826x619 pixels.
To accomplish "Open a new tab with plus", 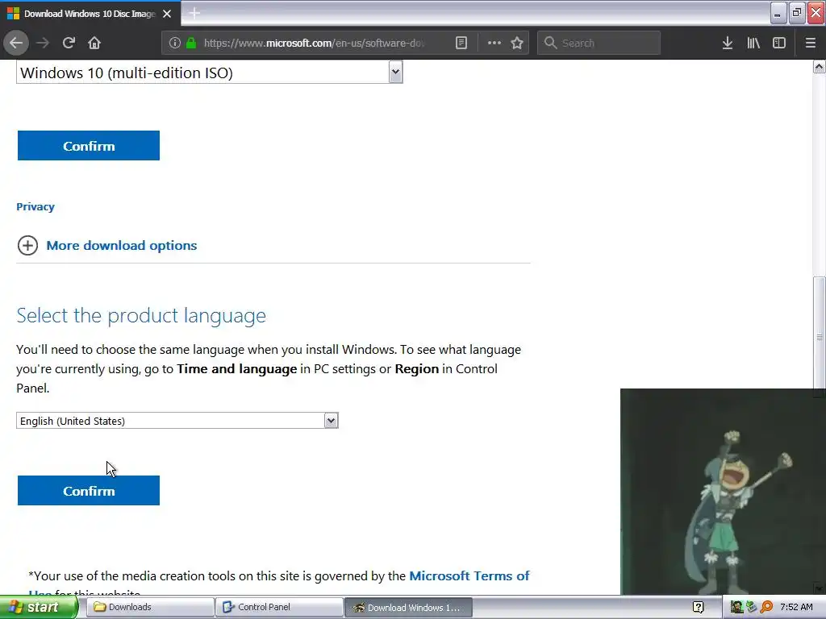I will pyautogui.click(x=194, y=13).
